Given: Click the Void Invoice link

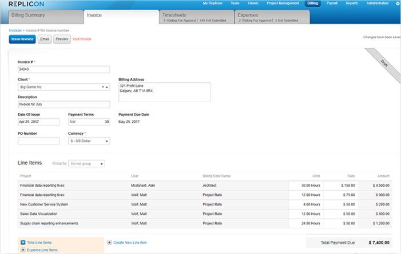Looking at the screenshot, I should [82, 39].
